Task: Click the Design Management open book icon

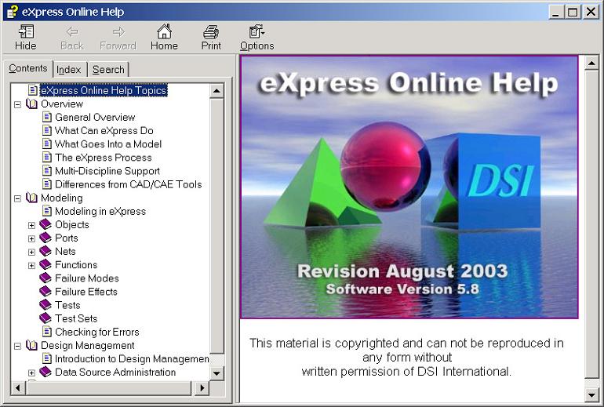Action: pyautogui.click(x=31, y=345)
